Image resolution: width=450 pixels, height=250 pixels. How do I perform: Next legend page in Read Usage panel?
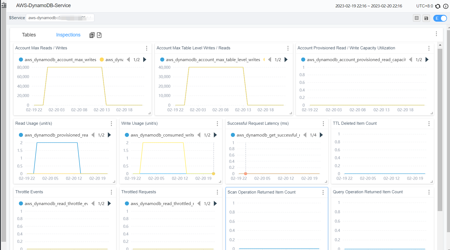[x=109, y=135]
